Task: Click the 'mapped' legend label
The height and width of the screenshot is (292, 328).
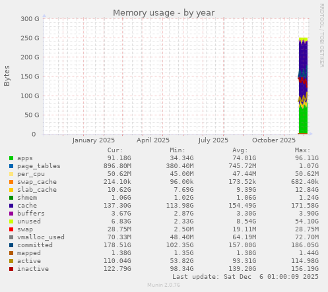Action: [x=29, y=253]
